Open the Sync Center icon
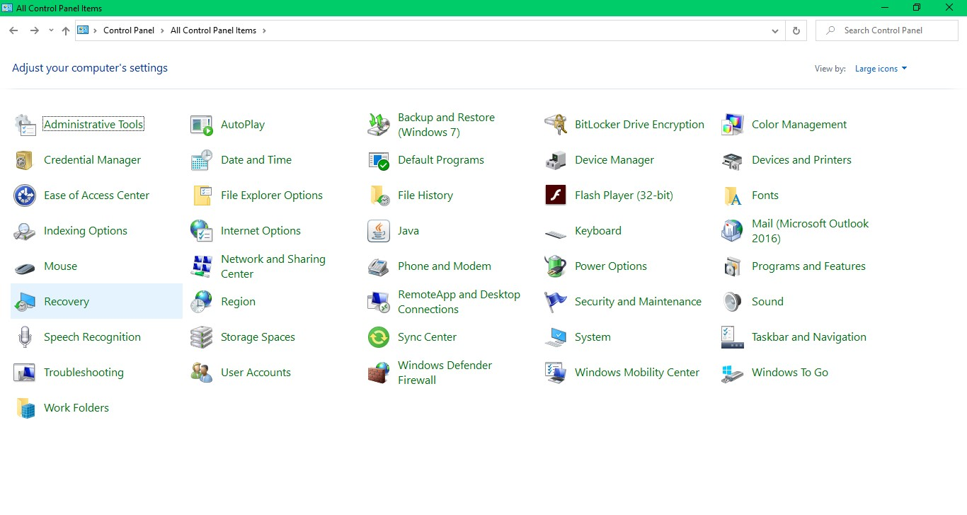Screen dimensions: 967x515 [379, 337]
